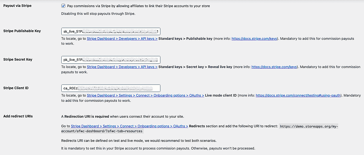Click 'A Redirection URI is required' text
This screenshot has width=364, height=155.
click(x=122, y=117)
